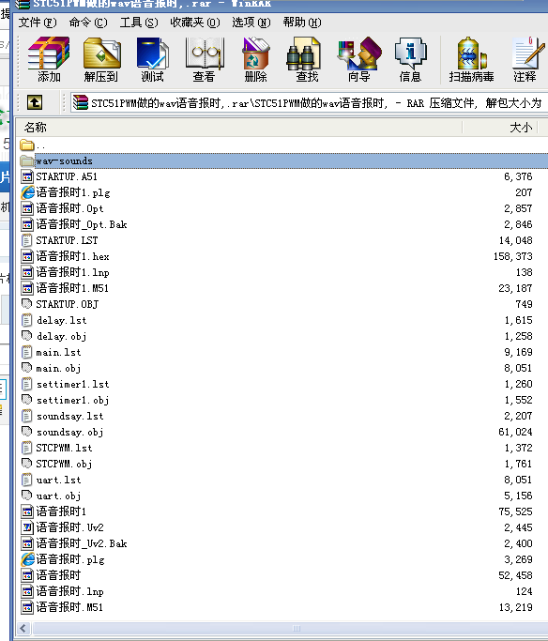Viewport: 548px width, 641px height.
Task: Click the STCPWM.obj file icon
Action: (x=26, y=464)
